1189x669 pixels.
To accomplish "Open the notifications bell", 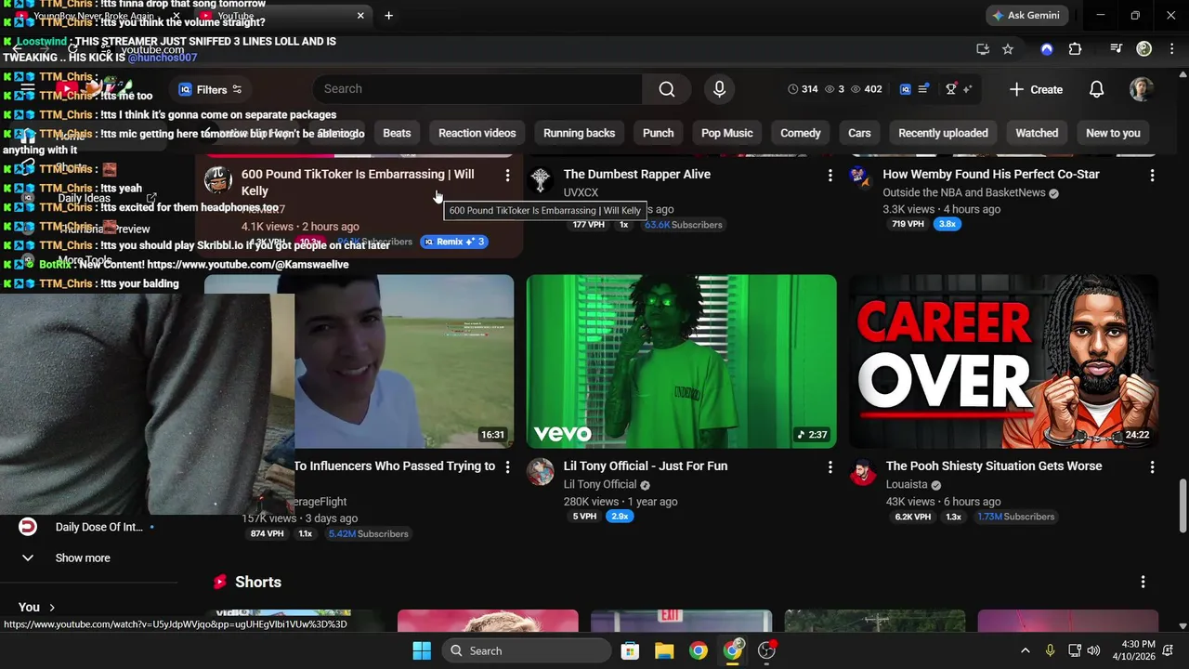I will (1096, 89).
